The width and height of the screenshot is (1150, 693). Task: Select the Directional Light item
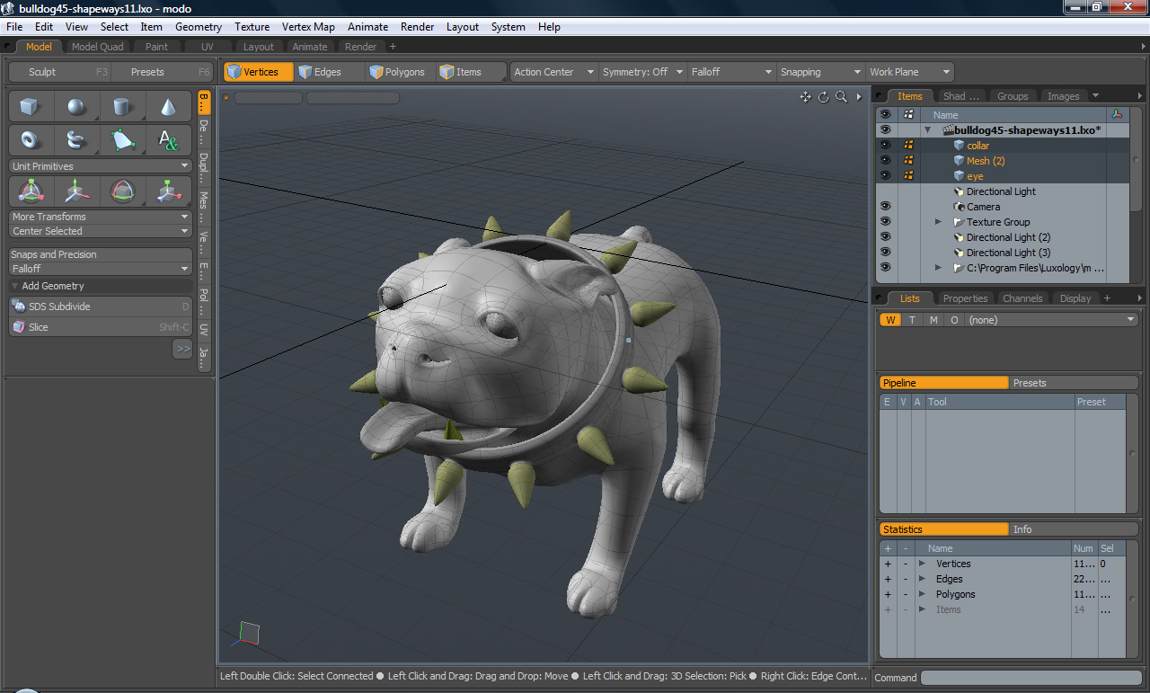click(x=1001, y=191)
